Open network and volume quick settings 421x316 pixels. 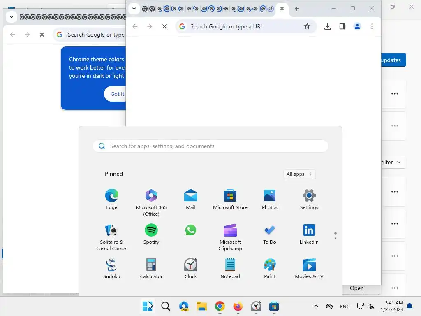tap(365, 306)
